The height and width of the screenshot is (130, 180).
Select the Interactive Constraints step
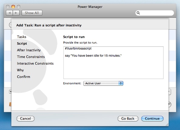click(x=35, y=63)
